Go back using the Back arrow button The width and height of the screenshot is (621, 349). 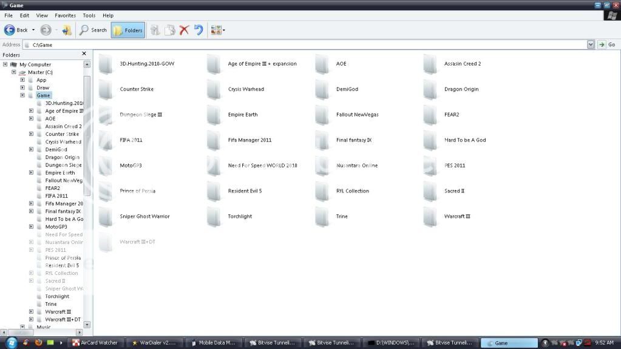pos(16,30)
